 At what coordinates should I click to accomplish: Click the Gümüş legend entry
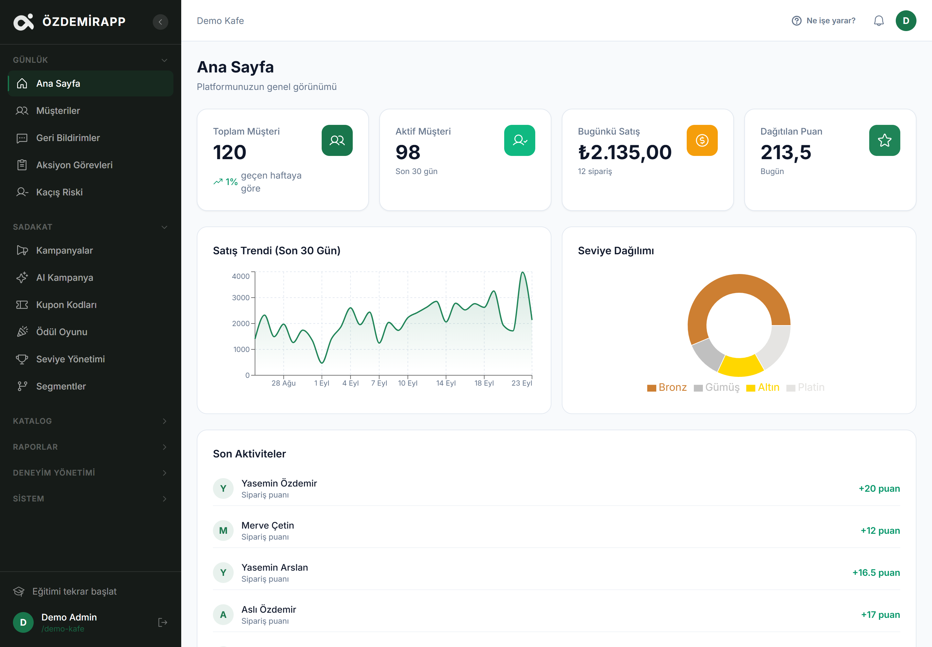(x=717, y=388)
